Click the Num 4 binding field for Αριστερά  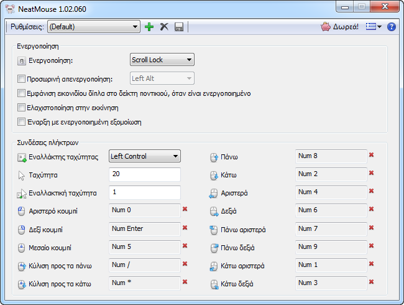tap(331, 192)
